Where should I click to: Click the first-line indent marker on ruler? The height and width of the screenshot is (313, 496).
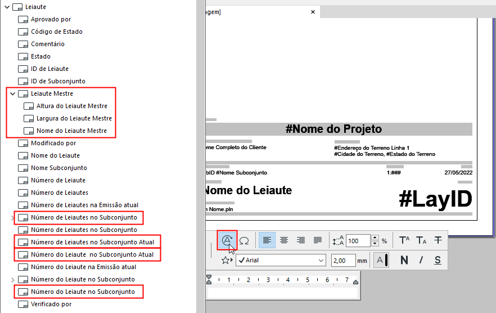209,277
